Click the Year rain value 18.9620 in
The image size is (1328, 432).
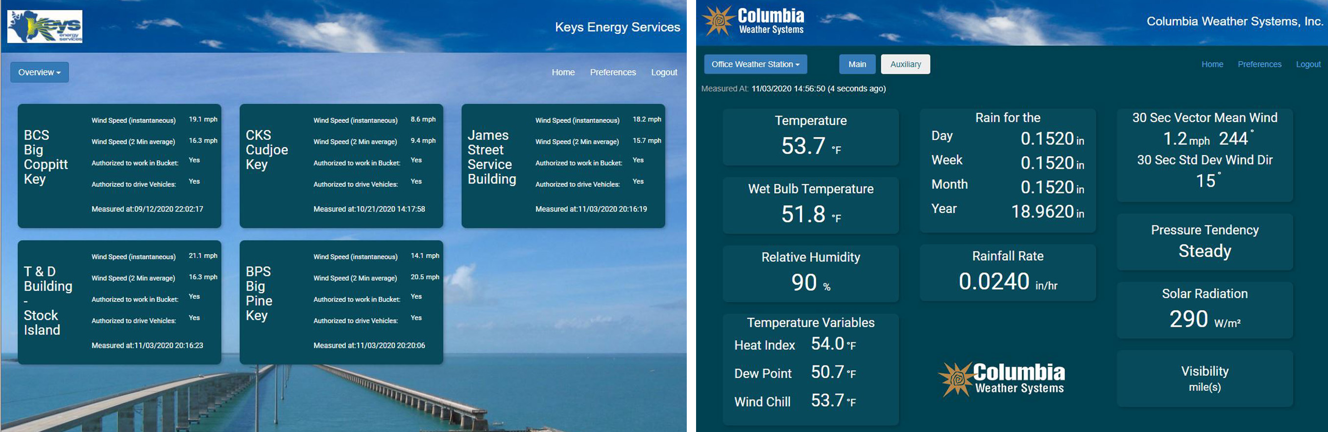click(x=1047, y=211)
